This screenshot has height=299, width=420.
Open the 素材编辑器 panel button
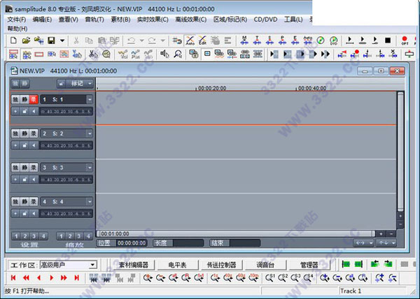[134, 265]
